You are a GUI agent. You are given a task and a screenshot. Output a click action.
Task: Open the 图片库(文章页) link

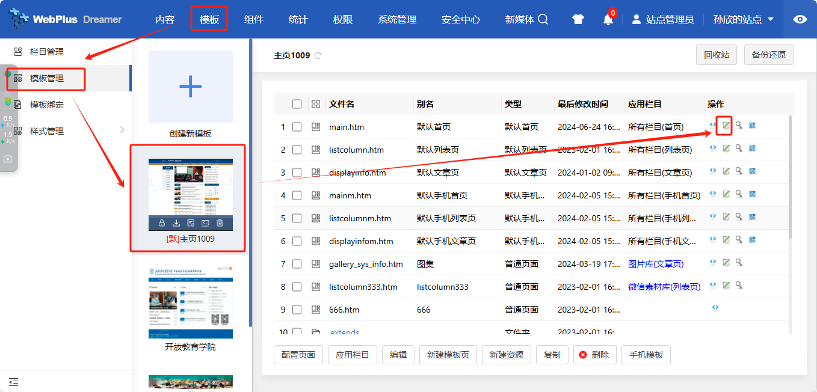[655, 264]
